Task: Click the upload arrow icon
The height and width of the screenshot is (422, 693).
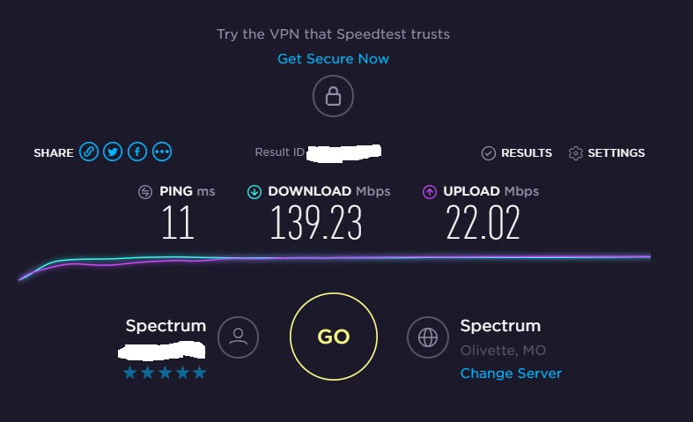Action: [x=430, y=191]
